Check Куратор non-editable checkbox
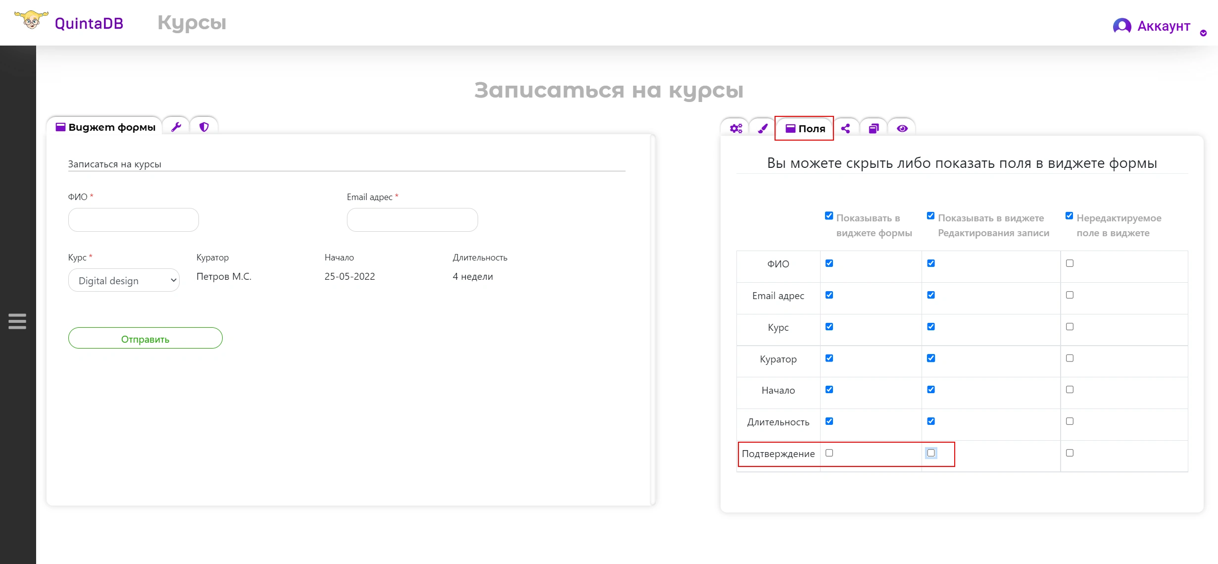1218x564 pixels. click(x=1070, y=359)
